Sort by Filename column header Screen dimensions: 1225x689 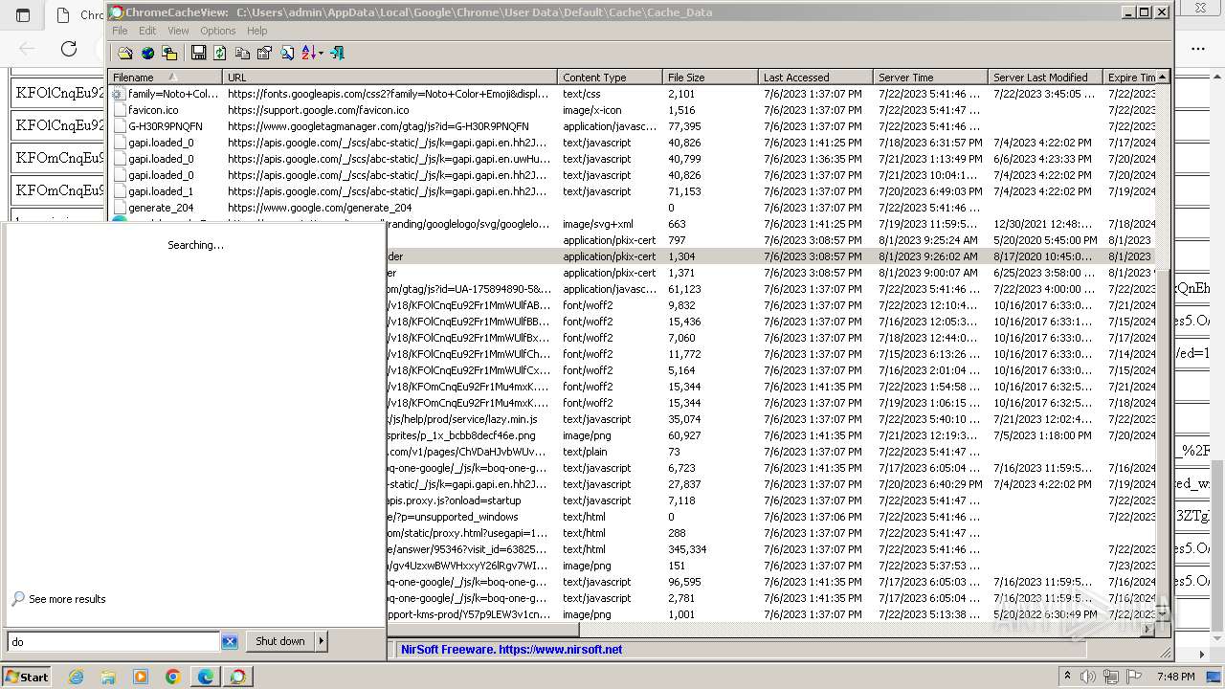[x=165, y=77]
